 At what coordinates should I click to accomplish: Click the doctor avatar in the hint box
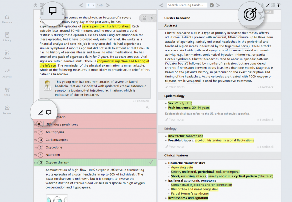coord(48,85)
